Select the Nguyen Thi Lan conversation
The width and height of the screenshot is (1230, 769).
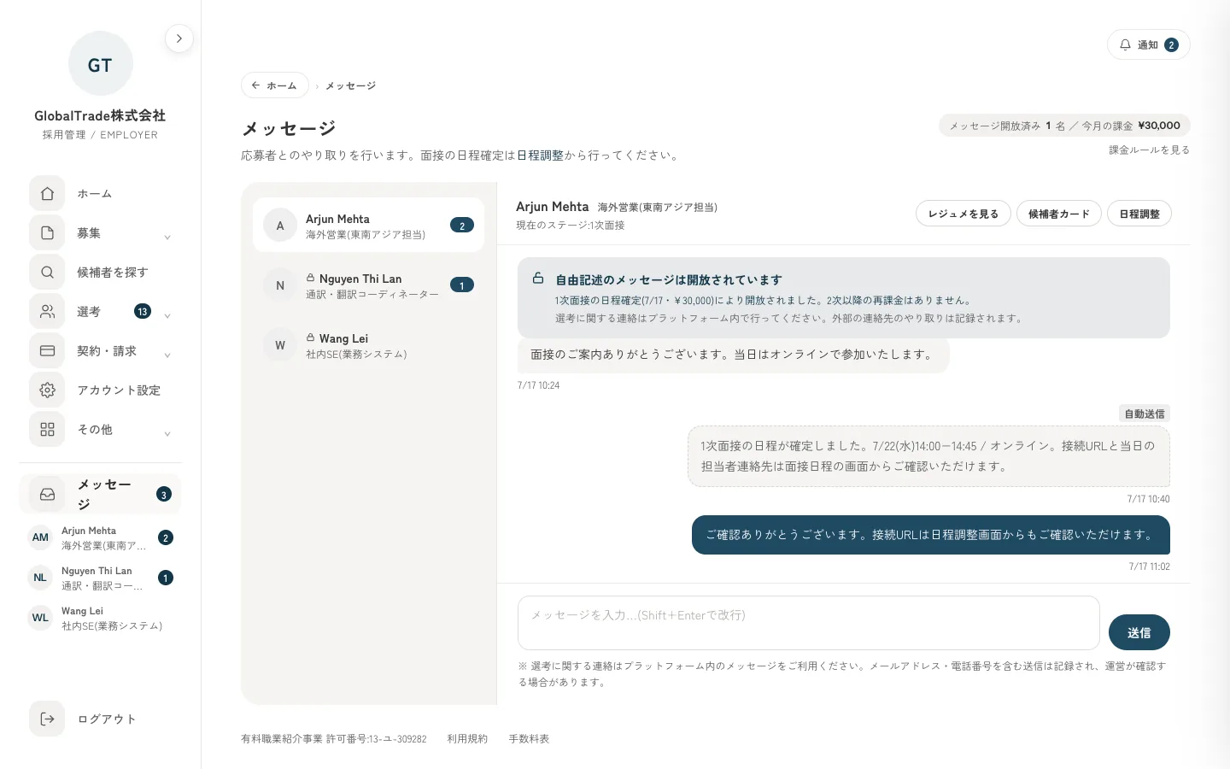coord(368,285)
